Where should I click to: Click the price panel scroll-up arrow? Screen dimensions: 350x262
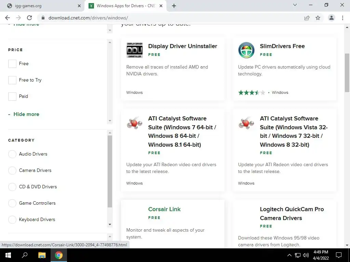(x=110, y=42)
